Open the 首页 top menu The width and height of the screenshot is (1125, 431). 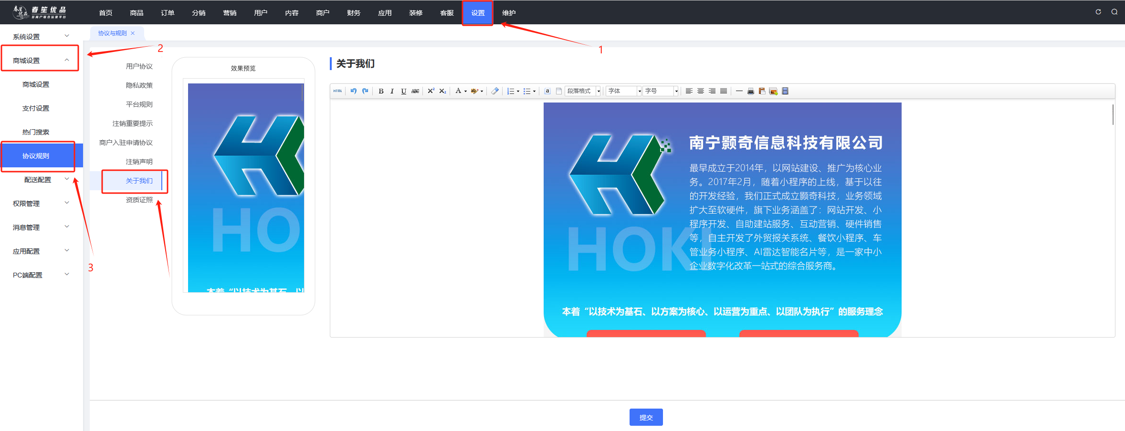(x=105, y=13)
